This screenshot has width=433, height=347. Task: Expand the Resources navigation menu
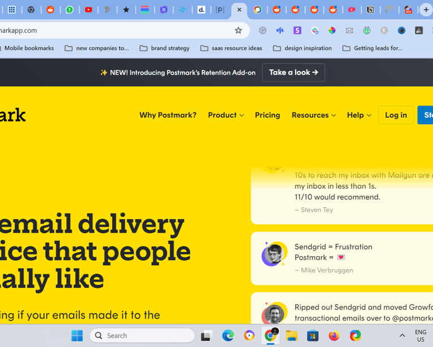(x=314, y=115)
